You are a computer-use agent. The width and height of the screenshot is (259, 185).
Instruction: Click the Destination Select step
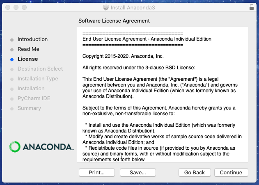[x=40, y=69]
